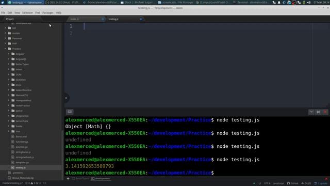Click the file path in status bar
This screenshot has width=330, height=186.
pyautogui.click(x=12, y=183)
